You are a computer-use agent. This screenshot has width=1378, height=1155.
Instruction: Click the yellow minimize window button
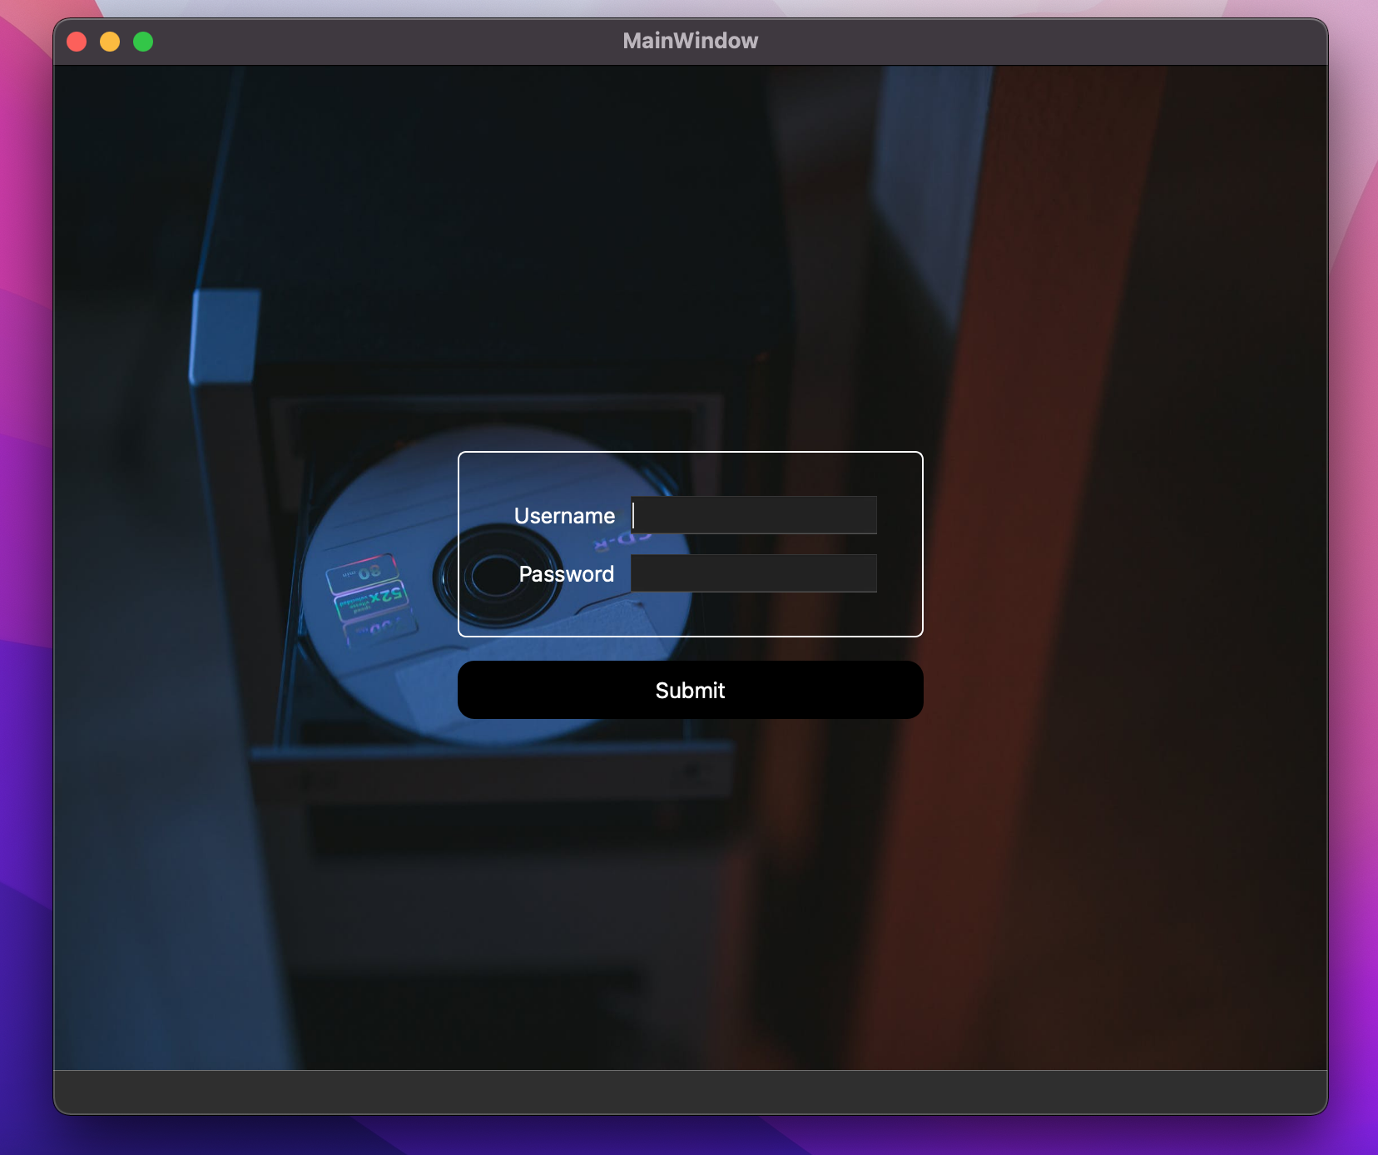pos(110,41)
